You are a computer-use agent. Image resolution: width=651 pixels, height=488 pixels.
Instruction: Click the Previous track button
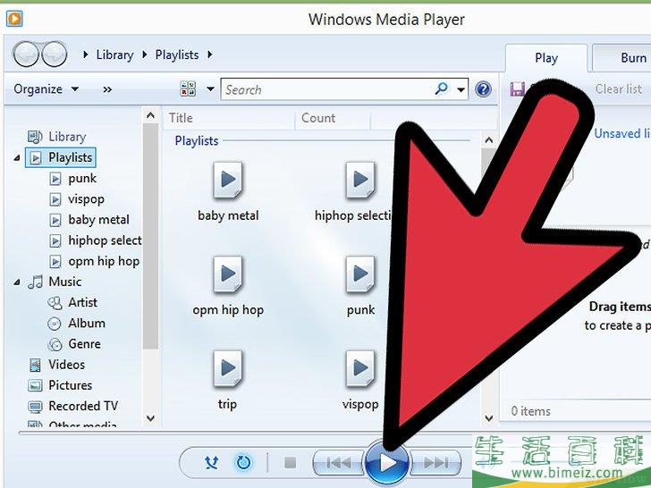point(338,462)
